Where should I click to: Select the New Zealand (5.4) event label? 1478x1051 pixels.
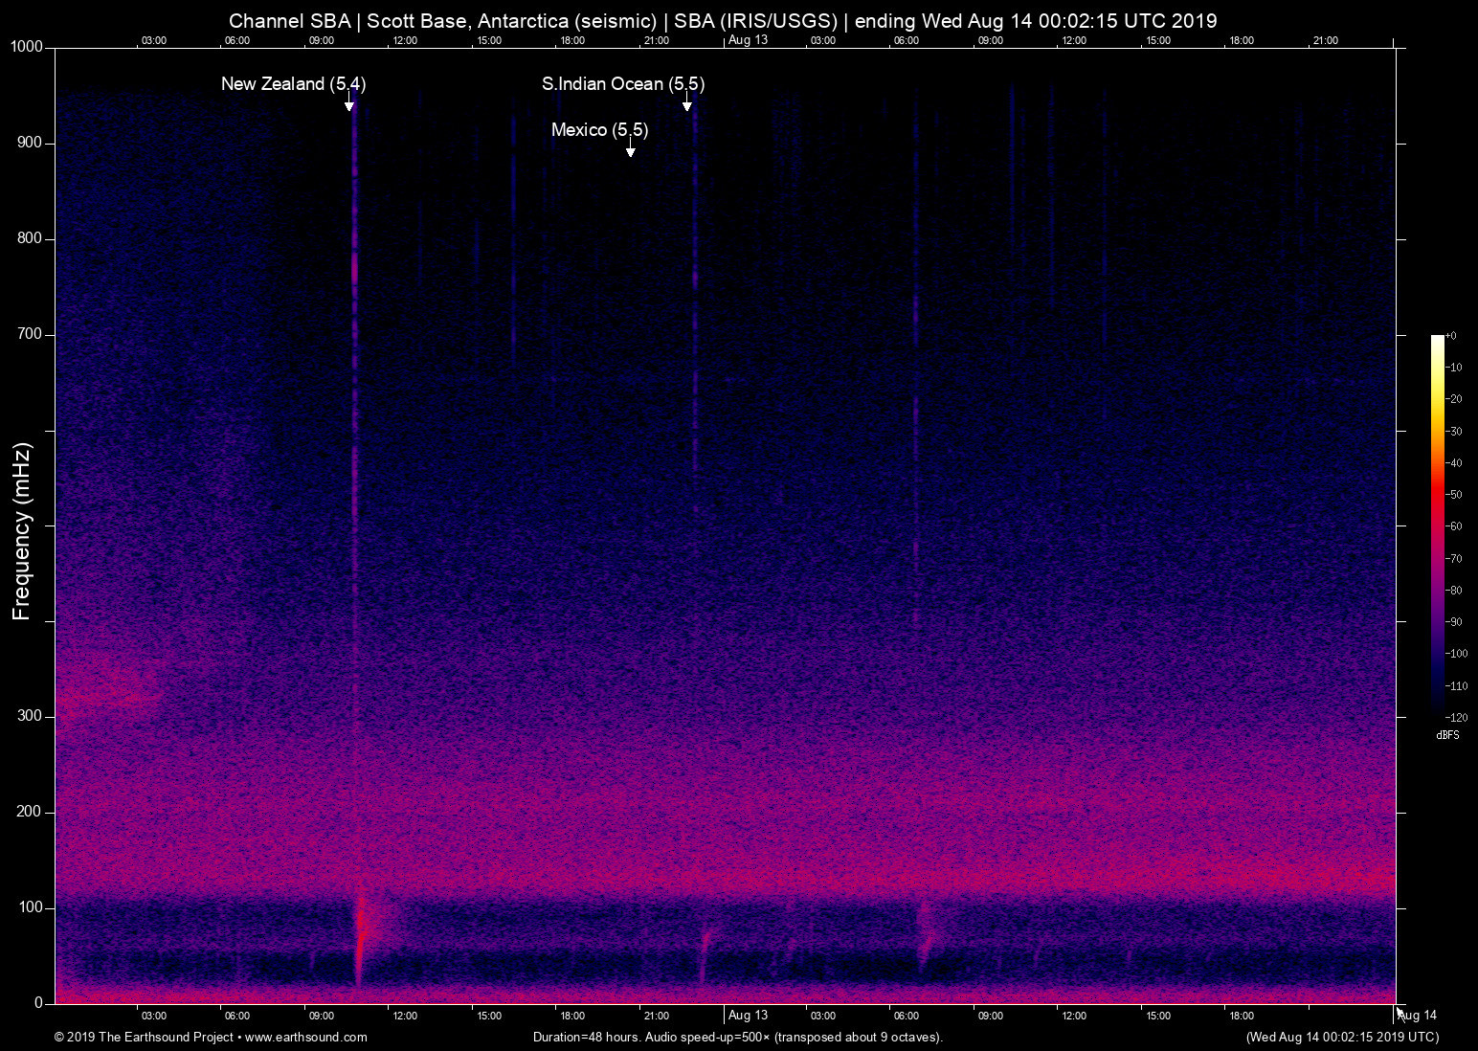pyautogui.click(x=293, y=84)
